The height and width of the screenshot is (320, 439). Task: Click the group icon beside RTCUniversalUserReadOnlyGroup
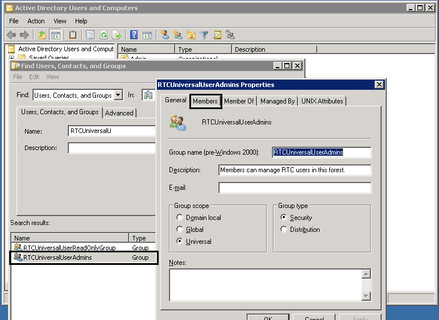[18, 247]
